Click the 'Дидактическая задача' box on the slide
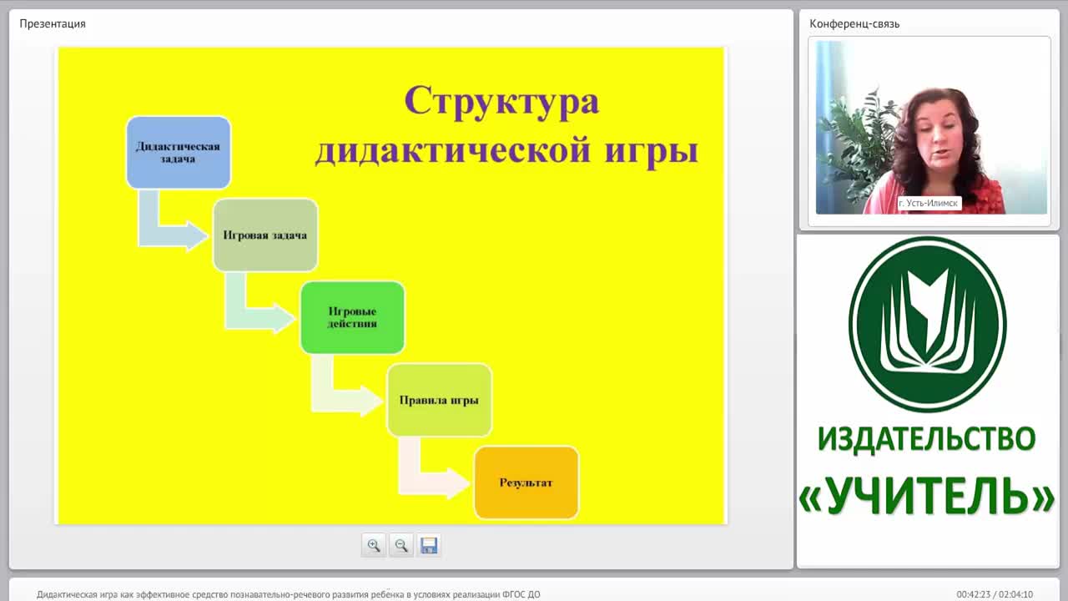The height and width of the screenshot is (601, 1068). (178, 152)
